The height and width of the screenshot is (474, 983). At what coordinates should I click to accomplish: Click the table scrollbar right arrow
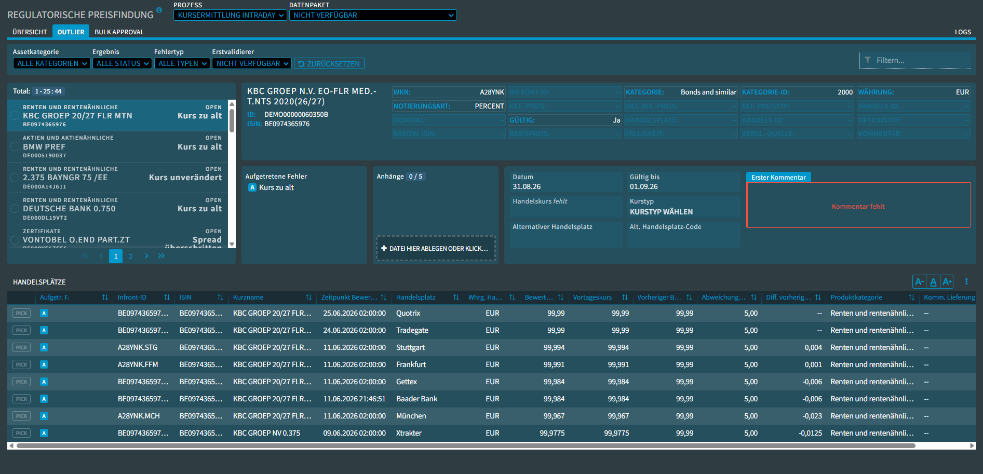(x=973, y=445)
